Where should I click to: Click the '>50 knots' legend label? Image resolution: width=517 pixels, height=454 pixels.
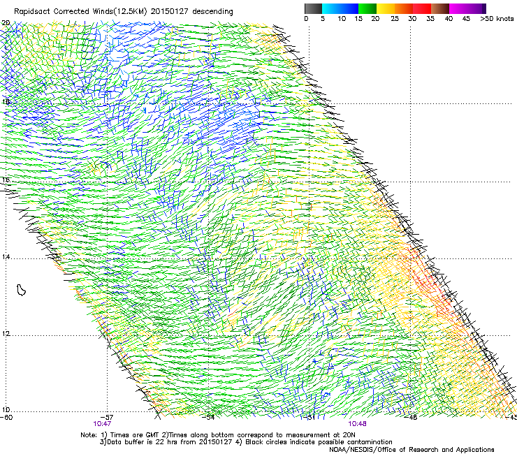point(497,19)
